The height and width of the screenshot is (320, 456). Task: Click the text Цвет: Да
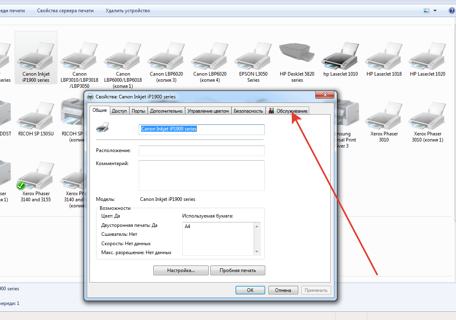click(111, 216)
